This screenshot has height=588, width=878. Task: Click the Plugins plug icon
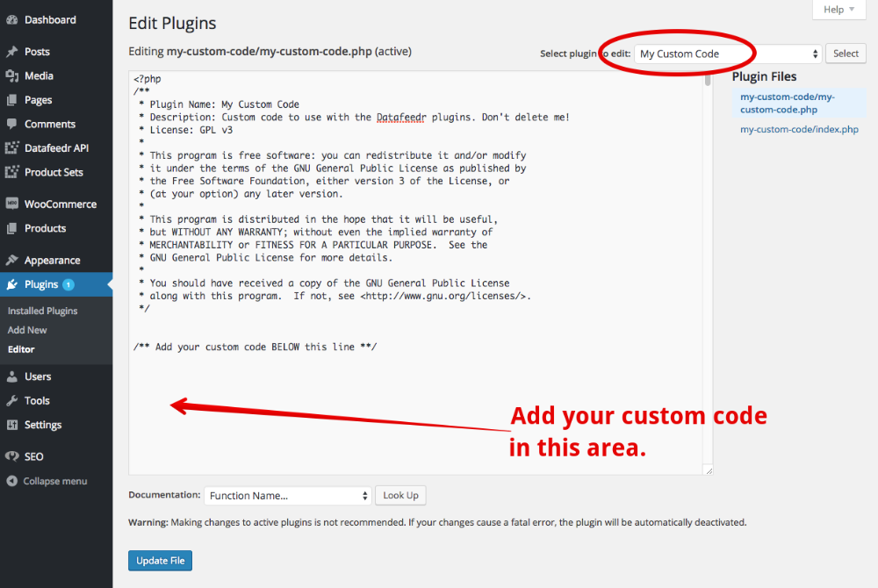tap(11, 284)
